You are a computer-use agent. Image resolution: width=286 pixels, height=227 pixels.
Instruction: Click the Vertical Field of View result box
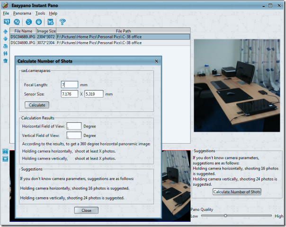click(74, 136)
